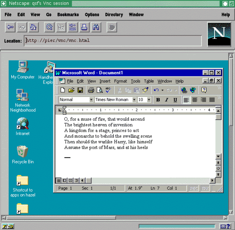Click Netscape's Reload toolbar icon
235x230 pixels.
click(49, 27)
